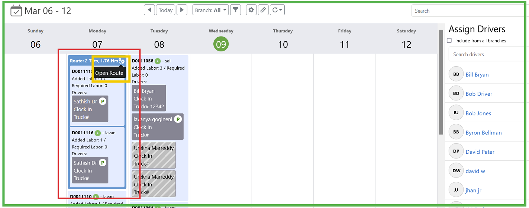This screenshot has width=529, height=208.
Task: Click BD avatar for Bob Driver
Action: pyautogui.click(x=456, y=93)
